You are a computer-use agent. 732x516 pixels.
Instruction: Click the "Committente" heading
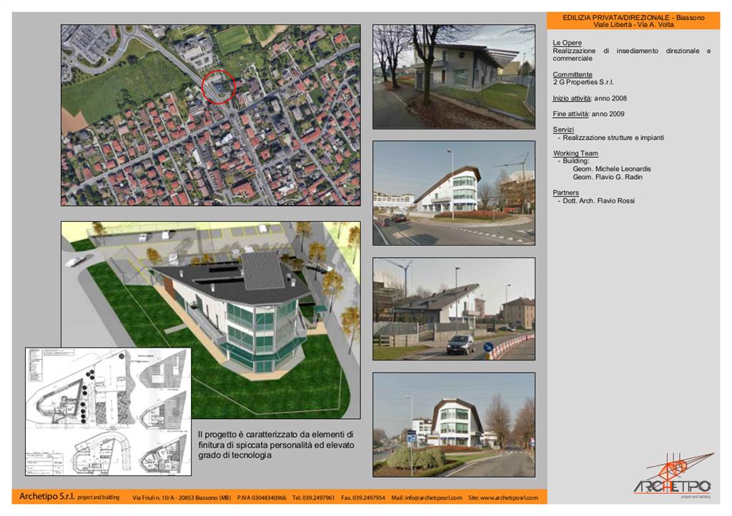click(573, 74)
